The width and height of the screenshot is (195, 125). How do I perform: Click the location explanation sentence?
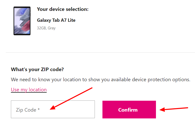click(101, 79)
